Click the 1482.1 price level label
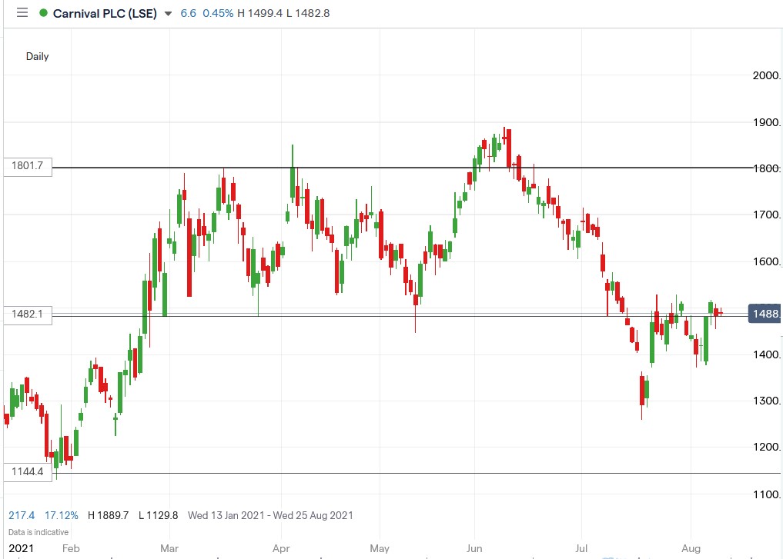Image resolution: width=783 pixels, height=559 pixels. click(x=28, y=314)
